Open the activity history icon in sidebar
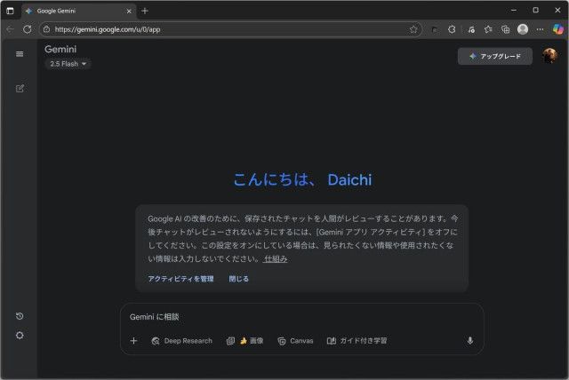569x380 pixels. point(20,316)
